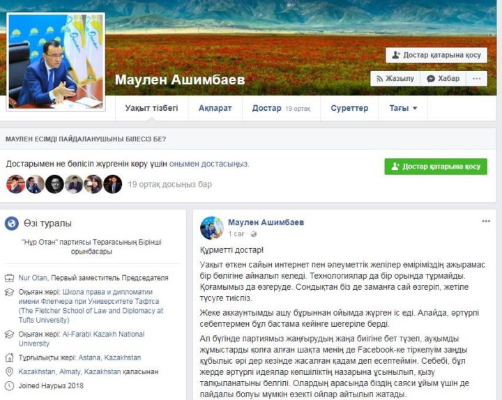Expand the Тағы dropdown tab
This screenshot has width=502, height=400.
[403, 108]
